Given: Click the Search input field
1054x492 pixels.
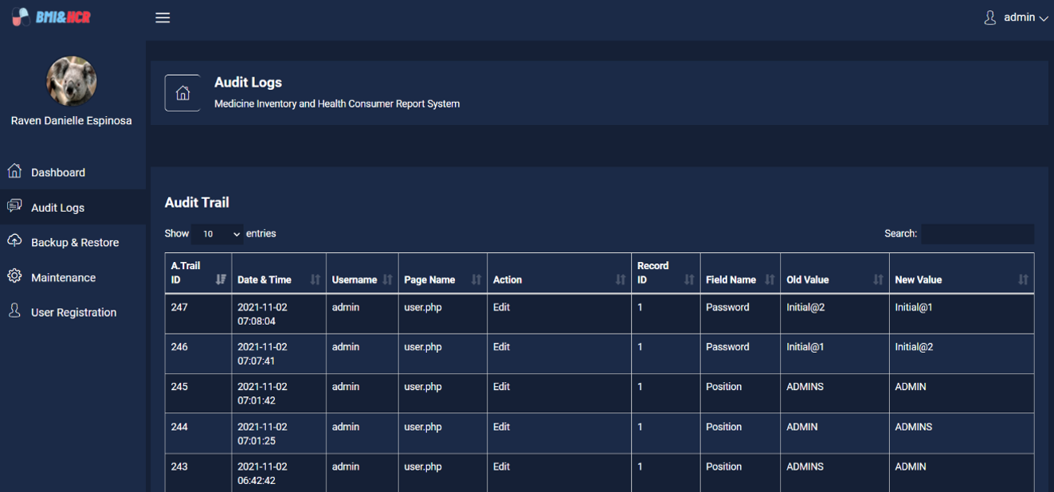Looking at the screenshot, I should pyautogui.click(x=978, y=234).
